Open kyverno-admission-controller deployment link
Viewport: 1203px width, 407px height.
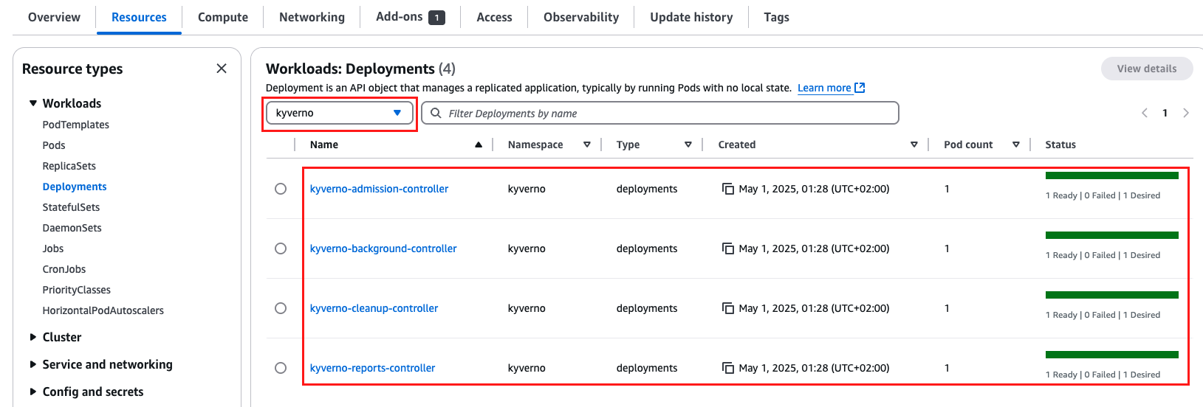(x=379, y=189)
